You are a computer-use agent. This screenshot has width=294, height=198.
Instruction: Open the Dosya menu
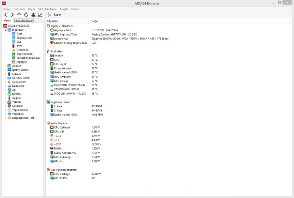(7, 9)
